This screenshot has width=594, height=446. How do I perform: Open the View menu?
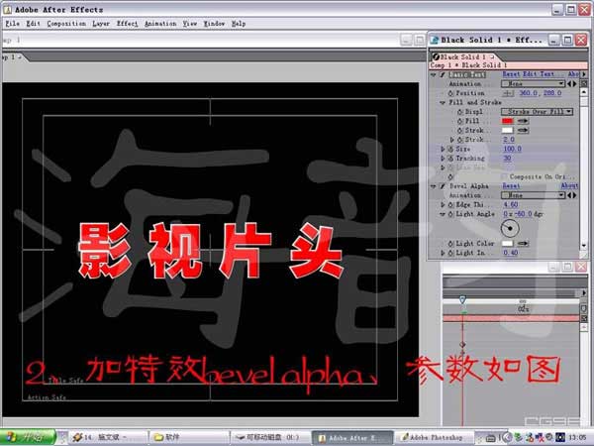[190, 24]
